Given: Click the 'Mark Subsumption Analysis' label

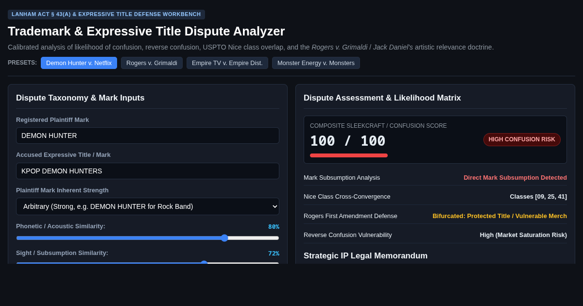Looking at the screenshot, I should [x=342, y=178].
